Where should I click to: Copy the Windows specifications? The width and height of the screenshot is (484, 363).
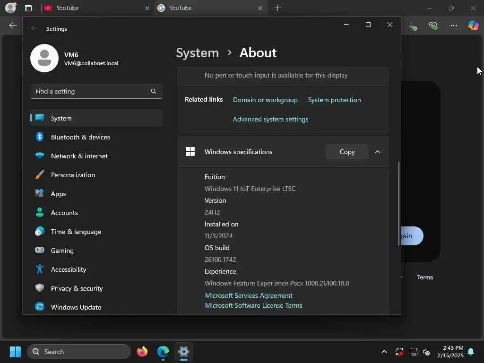tap(347, 152)
